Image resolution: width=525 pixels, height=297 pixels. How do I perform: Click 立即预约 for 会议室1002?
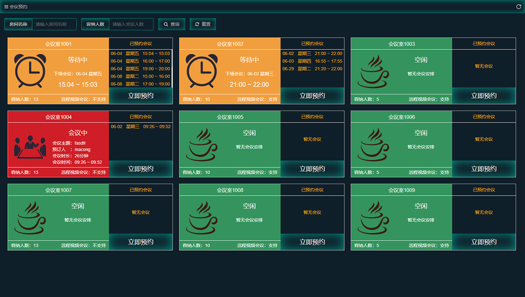[312, 96]
